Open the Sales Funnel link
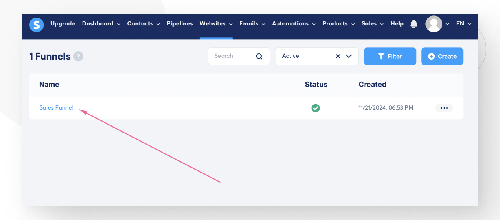 [56, 108]
